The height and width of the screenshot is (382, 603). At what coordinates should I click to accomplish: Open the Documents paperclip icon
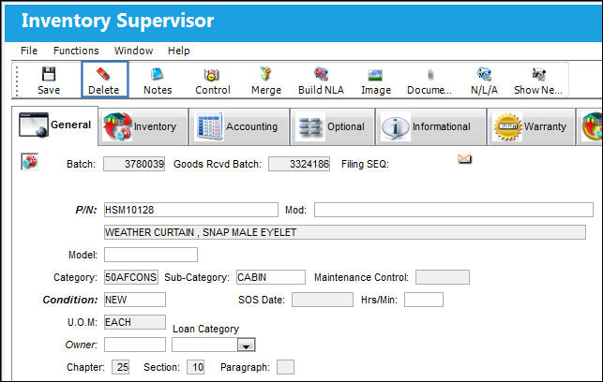coord(430,75)
